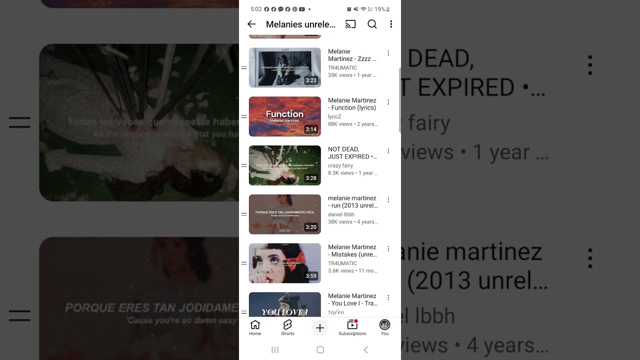Grab the reorder handle of Function video

tap(244, 116)
